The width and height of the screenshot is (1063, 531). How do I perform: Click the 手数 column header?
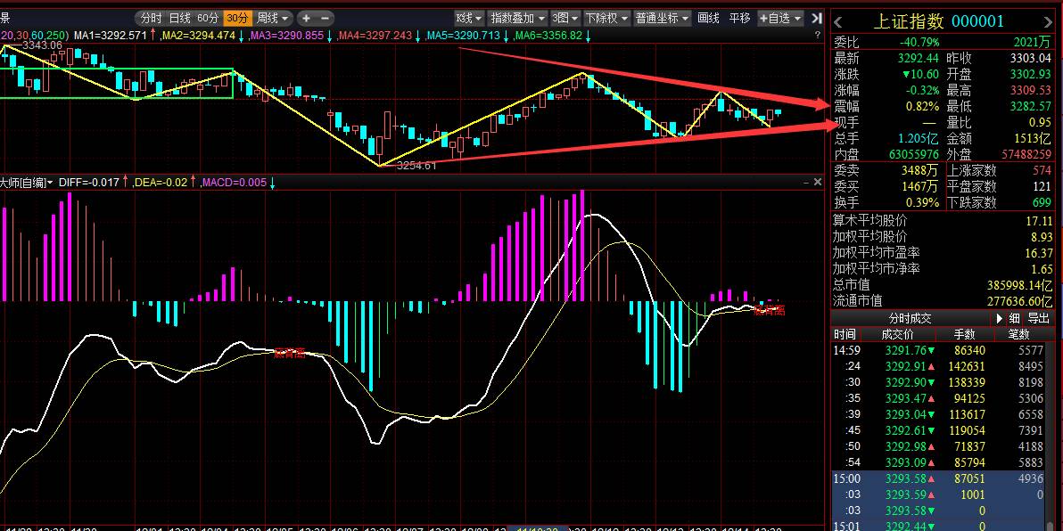(965, 334)
